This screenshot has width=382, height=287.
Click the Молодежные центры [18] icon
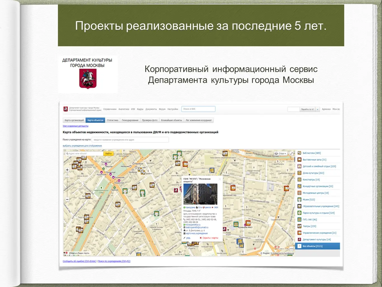299,193
